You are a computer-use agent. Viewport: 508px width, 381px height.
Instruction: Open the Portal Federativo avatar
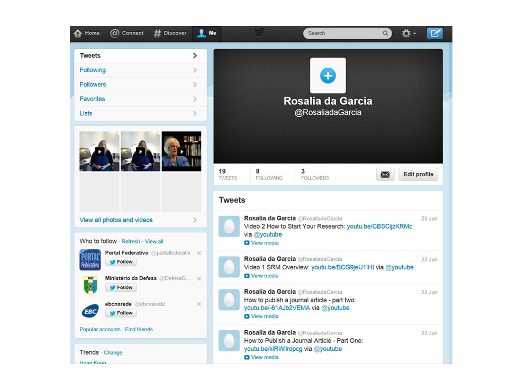(90, 260)
